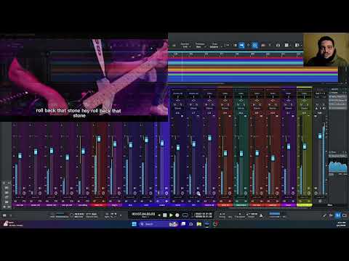349x261 pixels.
Task: Click the arrangement timeline ruler
Action: tap(236, 54)
